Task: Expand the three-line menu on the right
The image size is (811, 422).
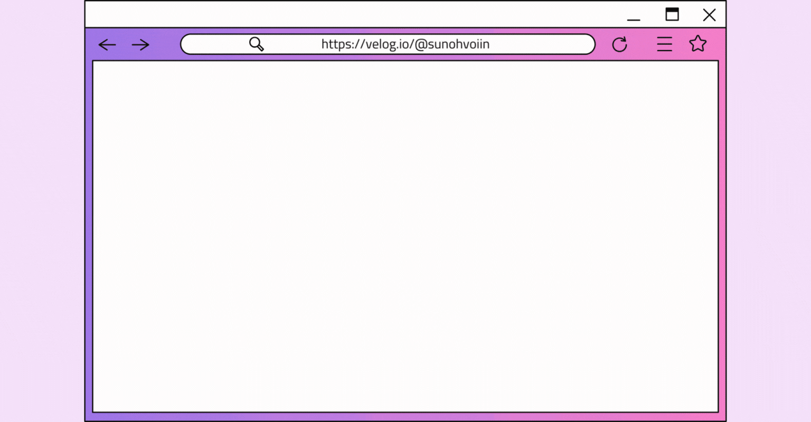Action: point(664,44)
